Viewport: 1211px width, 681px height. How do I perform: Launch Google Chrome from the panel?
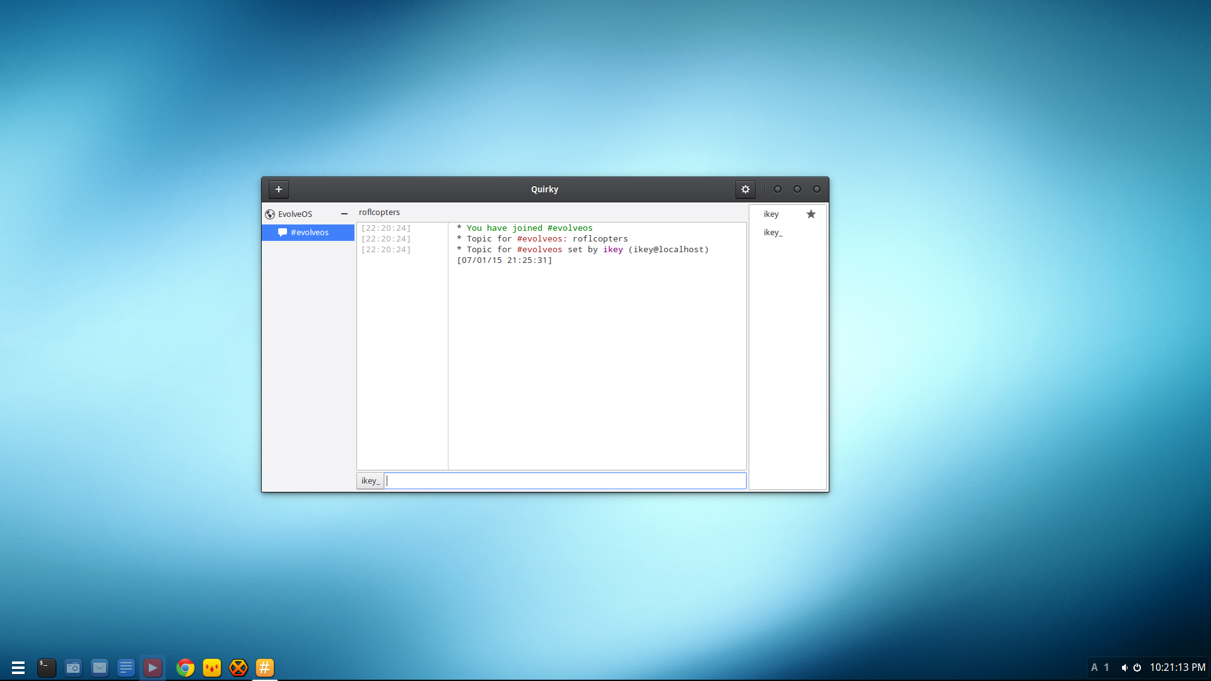[185, 668]
